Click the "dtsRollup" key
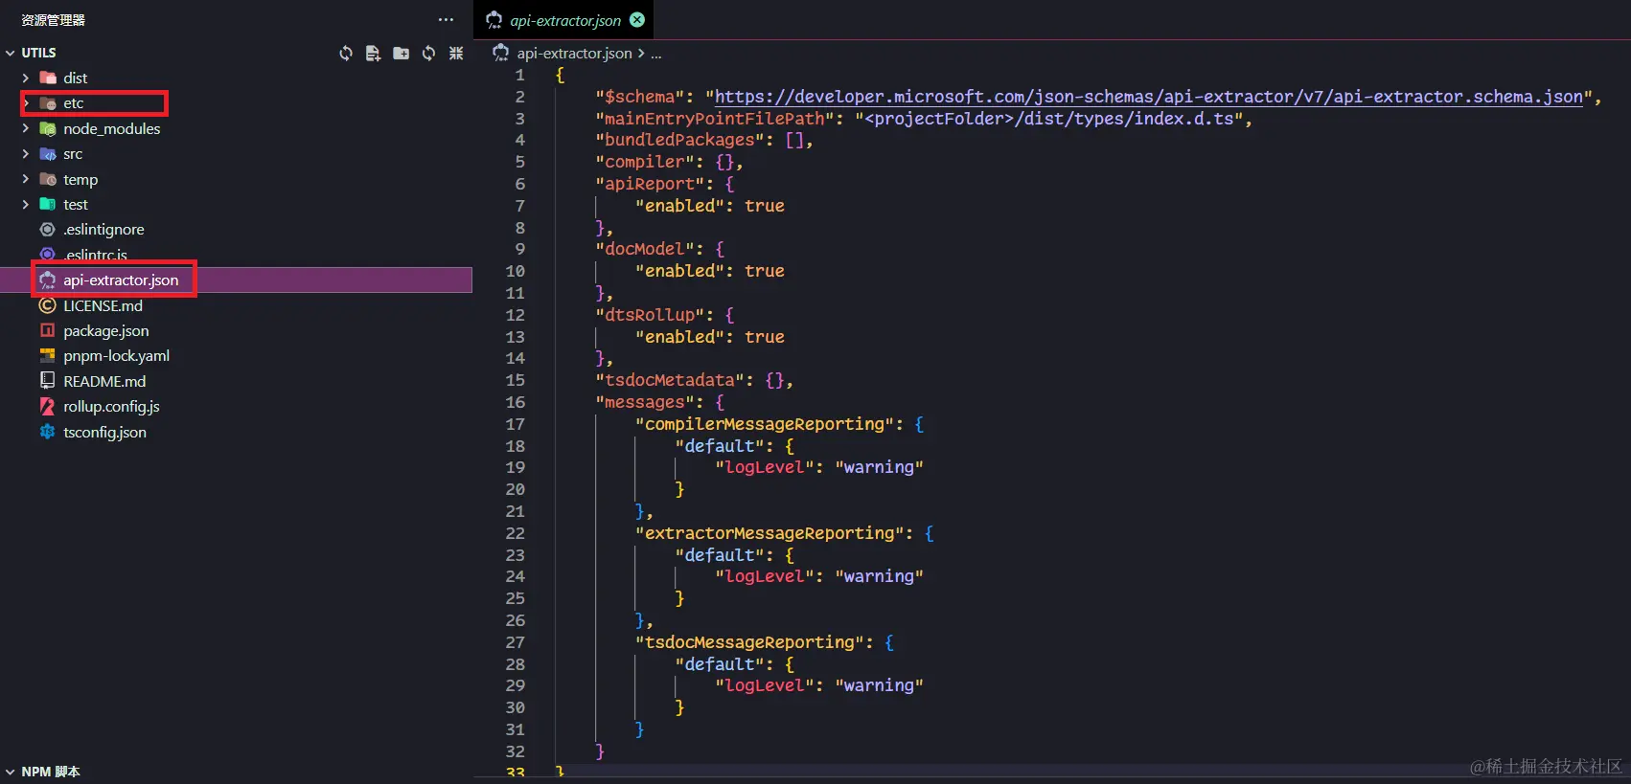This screenshot has height=784, width=1631. 650,315
